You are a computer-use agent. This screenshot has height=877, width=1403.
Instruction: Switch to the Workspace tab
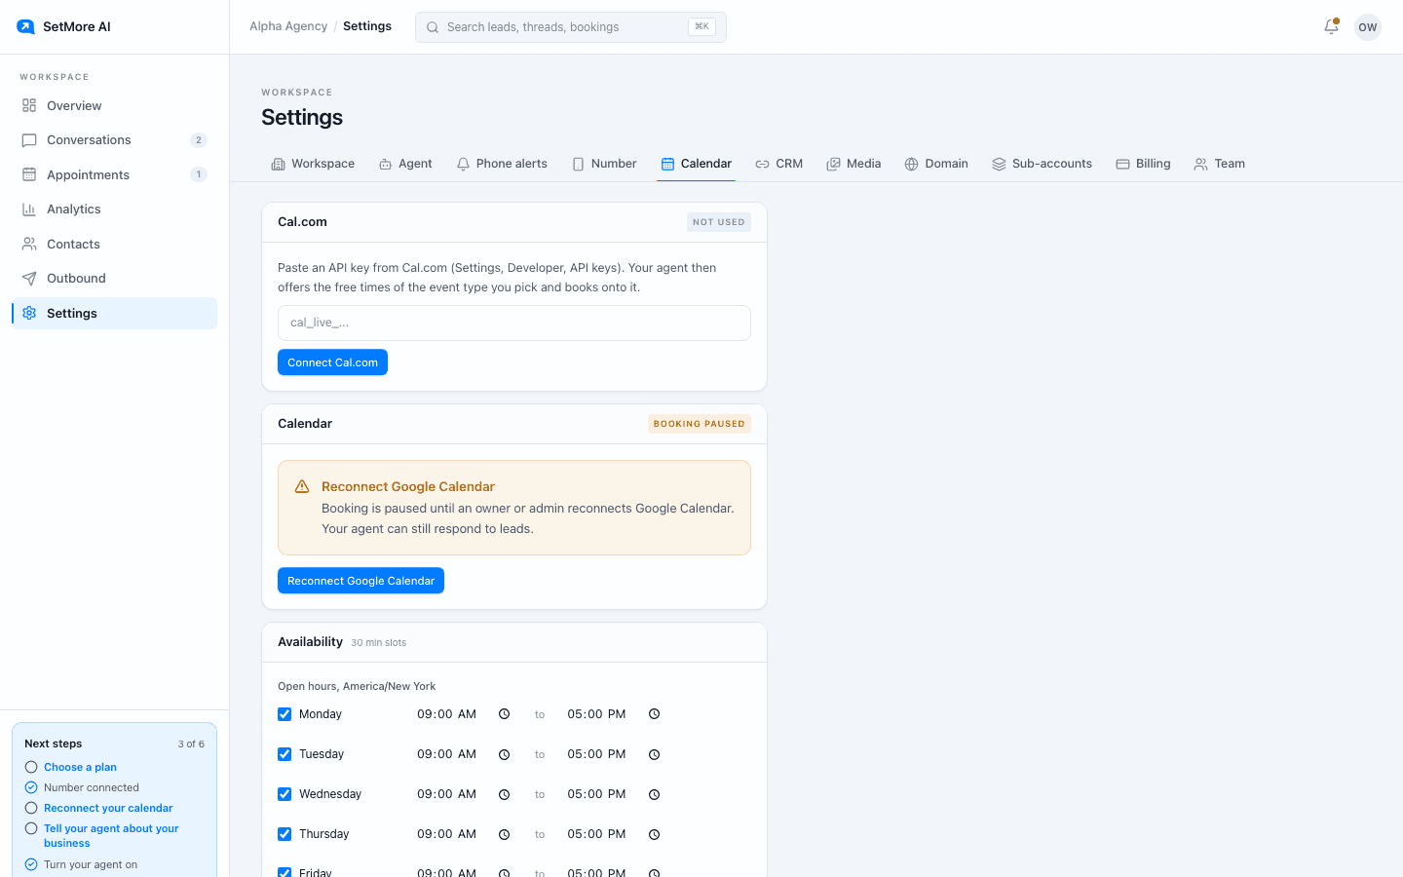[x=313, y=164]
